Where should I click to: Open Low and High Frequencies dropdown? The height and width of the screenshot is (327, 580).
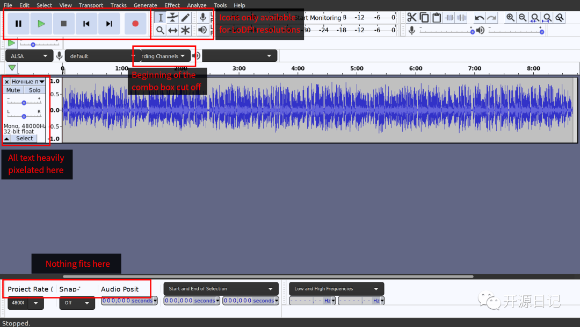(337, 289)
